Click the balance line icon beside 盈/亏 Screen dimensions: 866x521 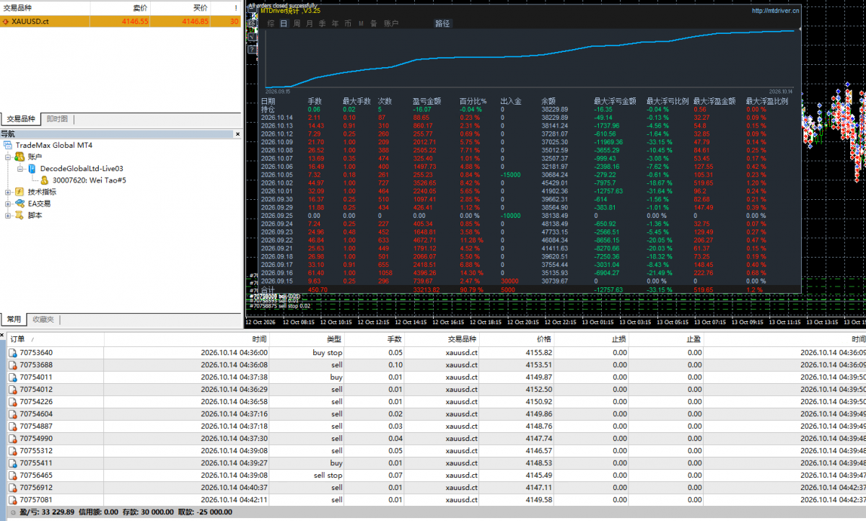(13, 512)
